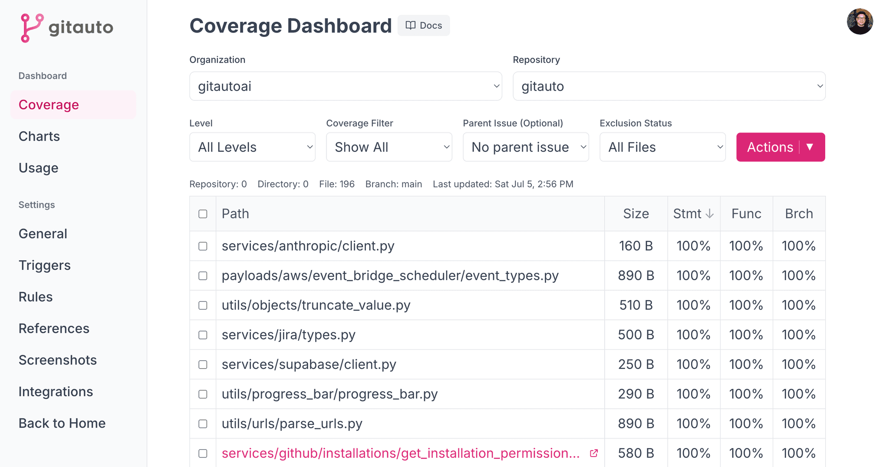Check the box for utils/progress_bar/progress_bar.py
The height and width of the screenshot is (467, 889).
point(203,394)
